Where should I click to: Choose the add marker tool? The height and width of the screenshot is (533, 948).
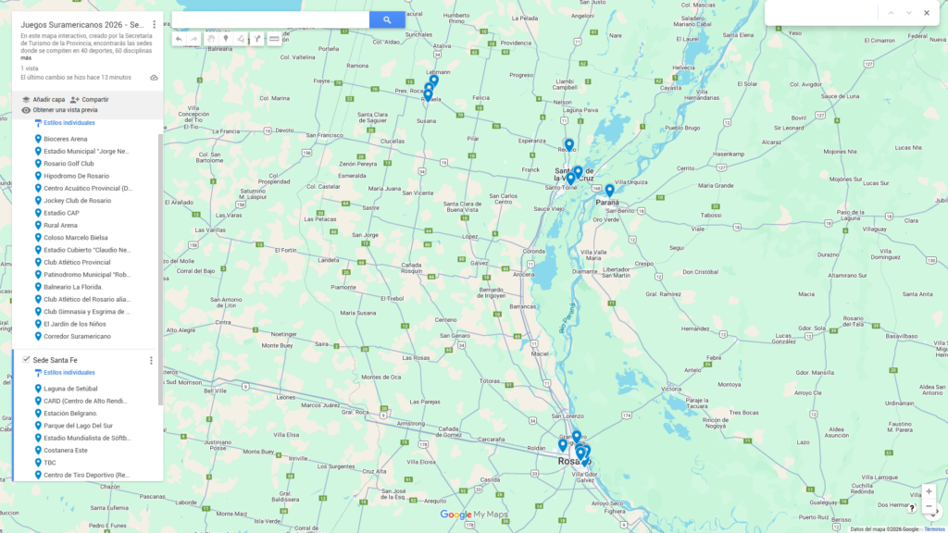pyautogui.click(x=225, y=39)
